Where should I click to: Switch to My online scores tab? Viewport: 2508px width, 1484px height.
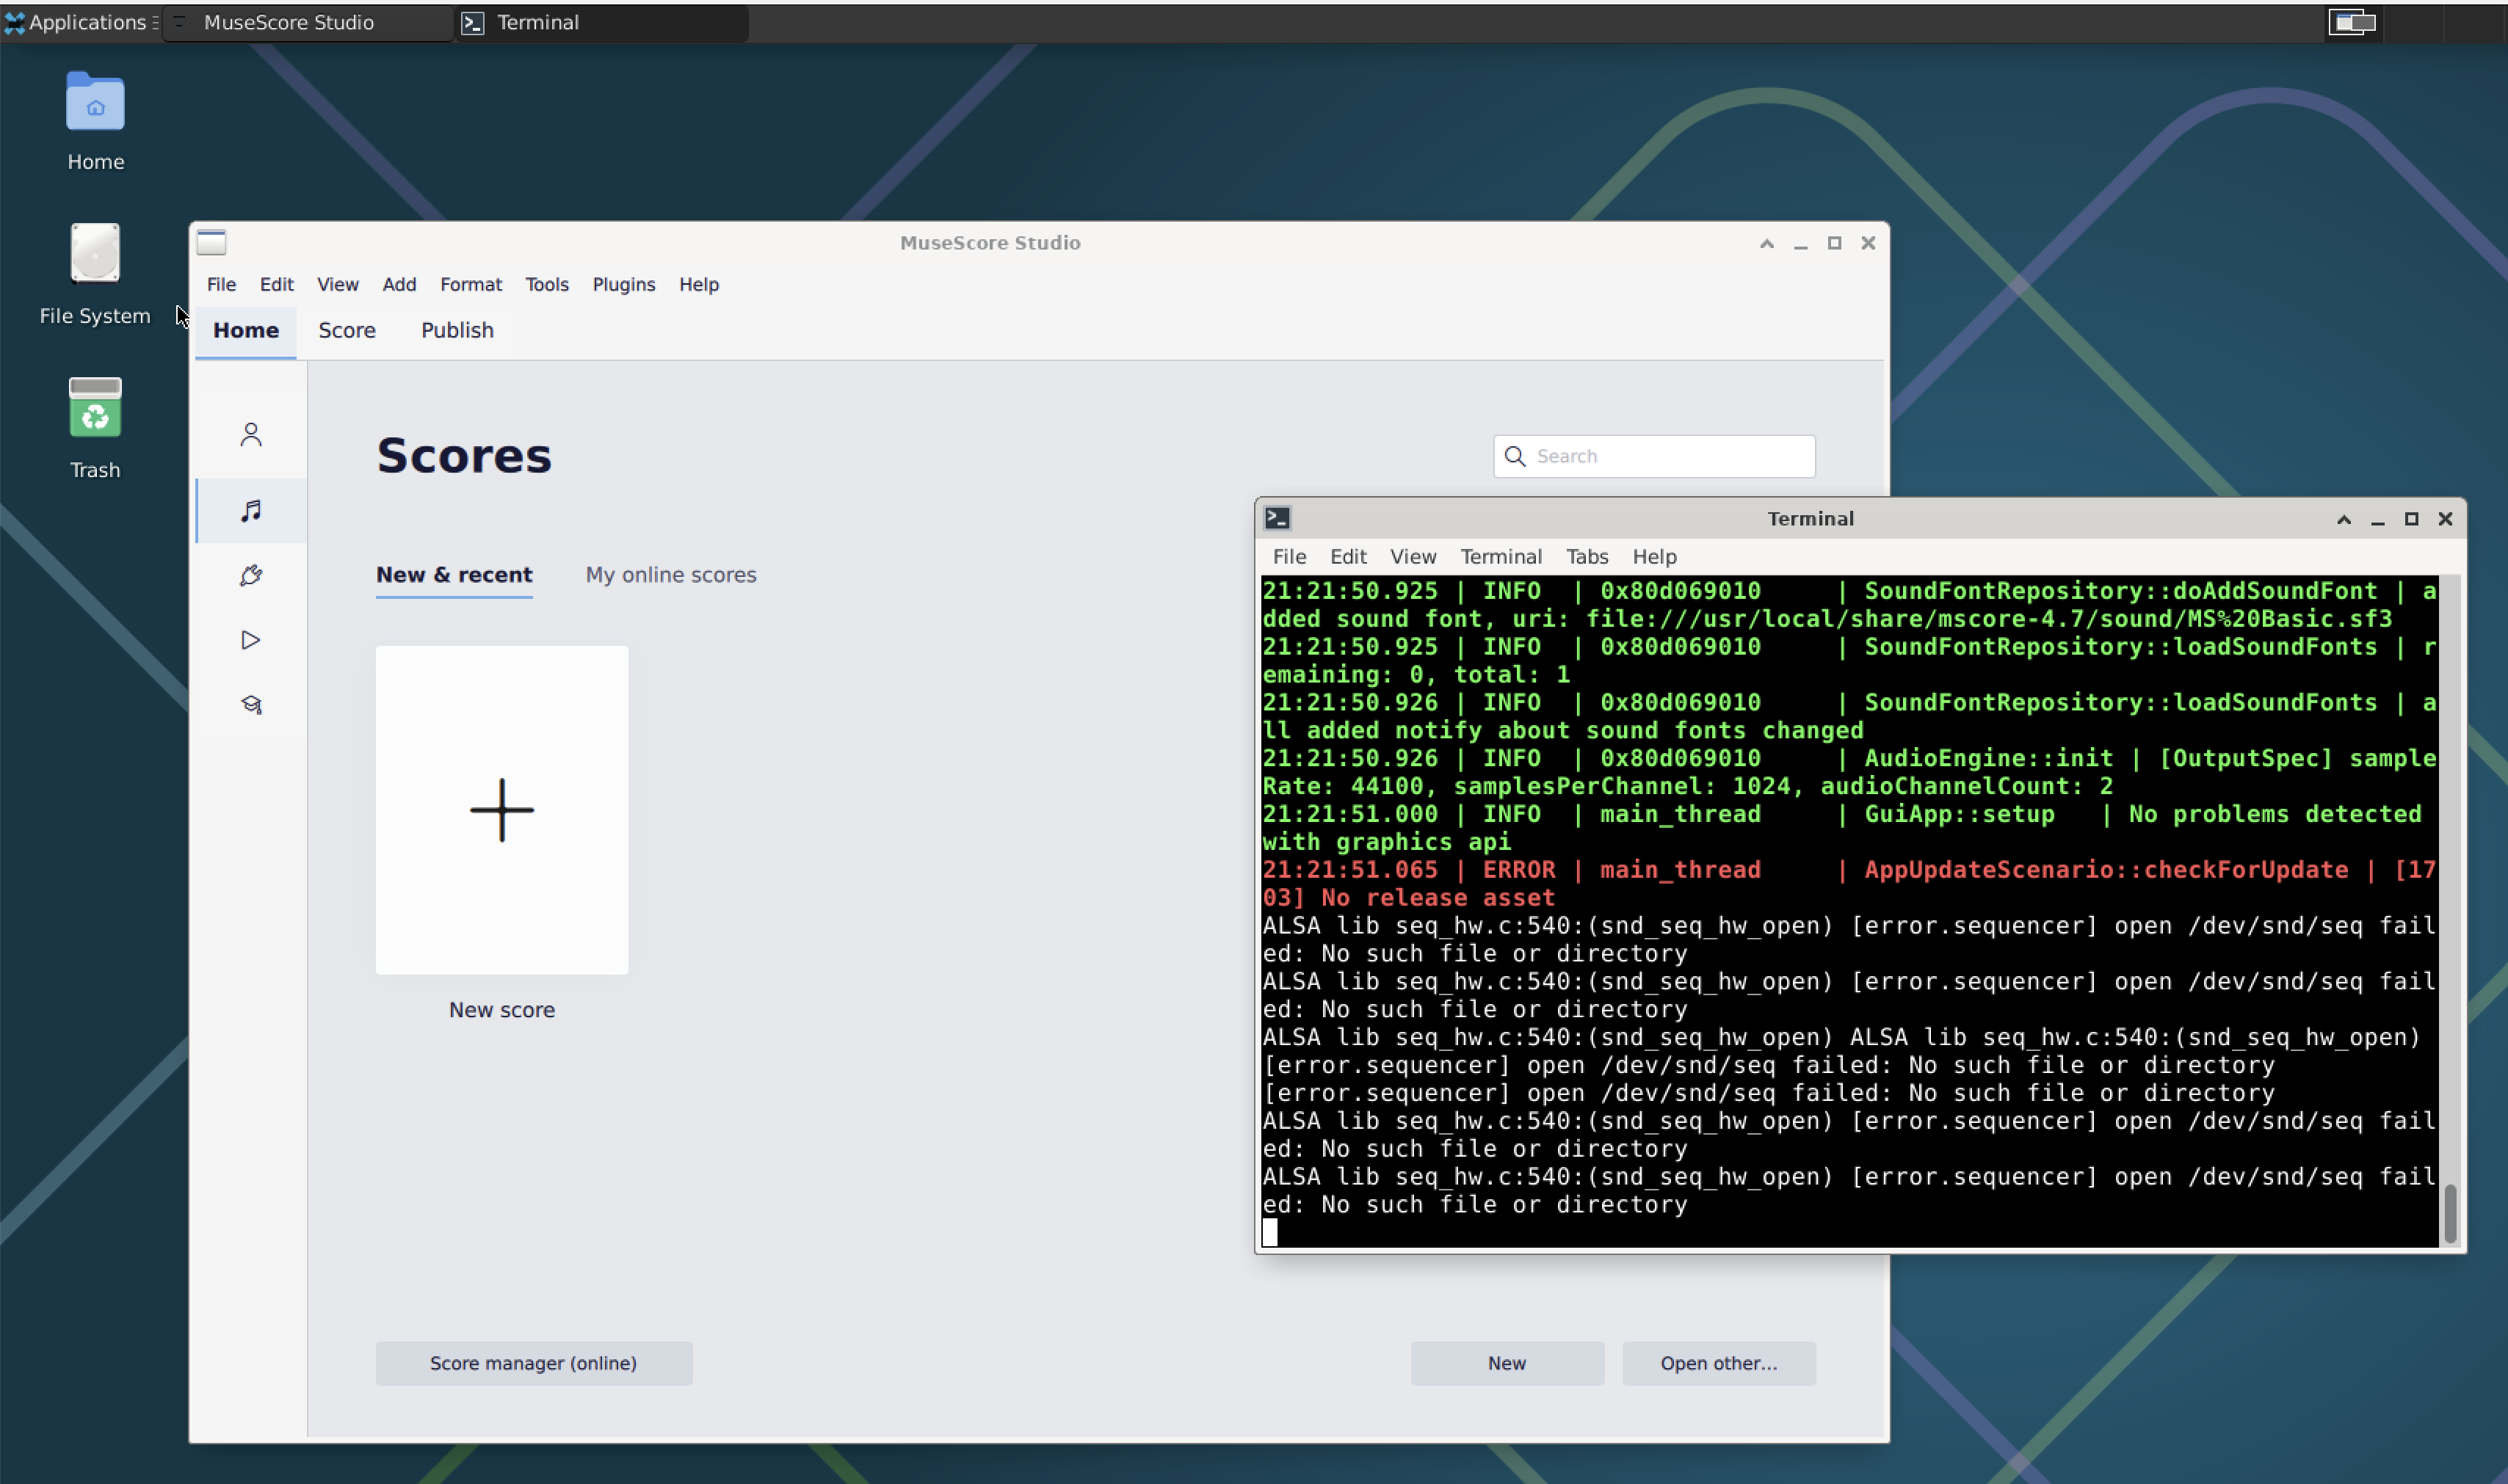click(x=670, y=575)
